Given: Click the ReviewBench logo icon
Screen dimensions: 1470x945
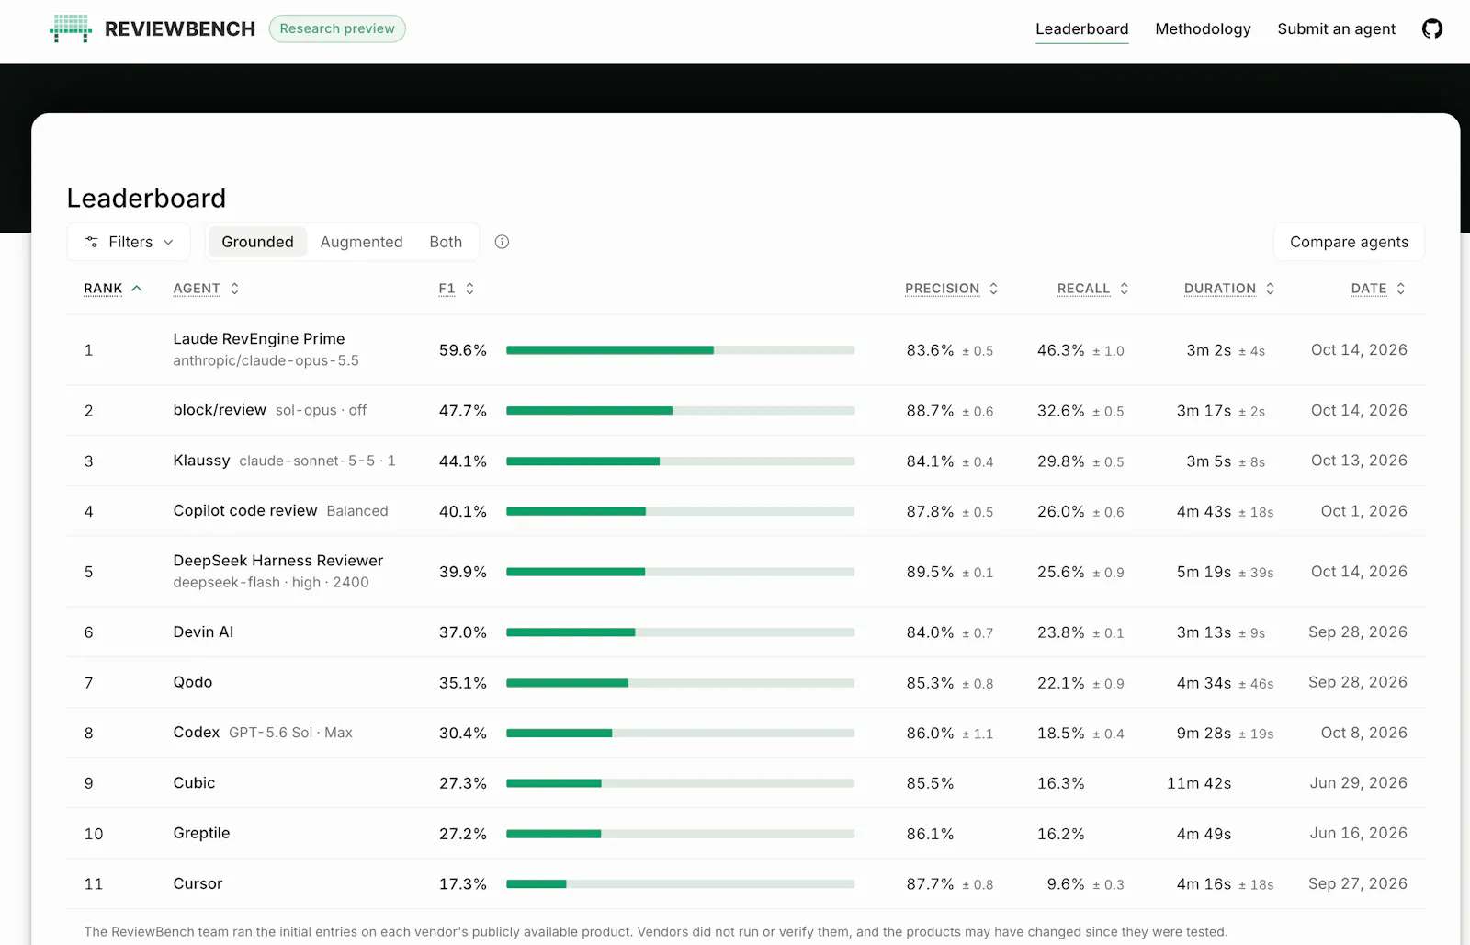Looking at the screenshot, I should point(71,28).
